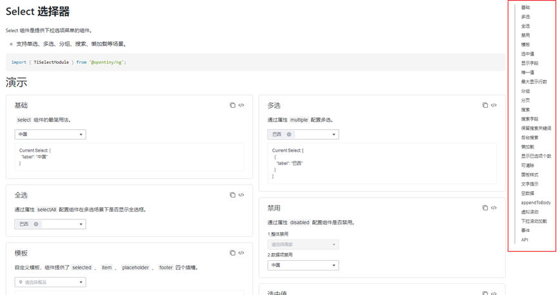Screen dimensions: 558x295
Task: Open the 多选 multiple select dropdown
Action: coord(303,134)
